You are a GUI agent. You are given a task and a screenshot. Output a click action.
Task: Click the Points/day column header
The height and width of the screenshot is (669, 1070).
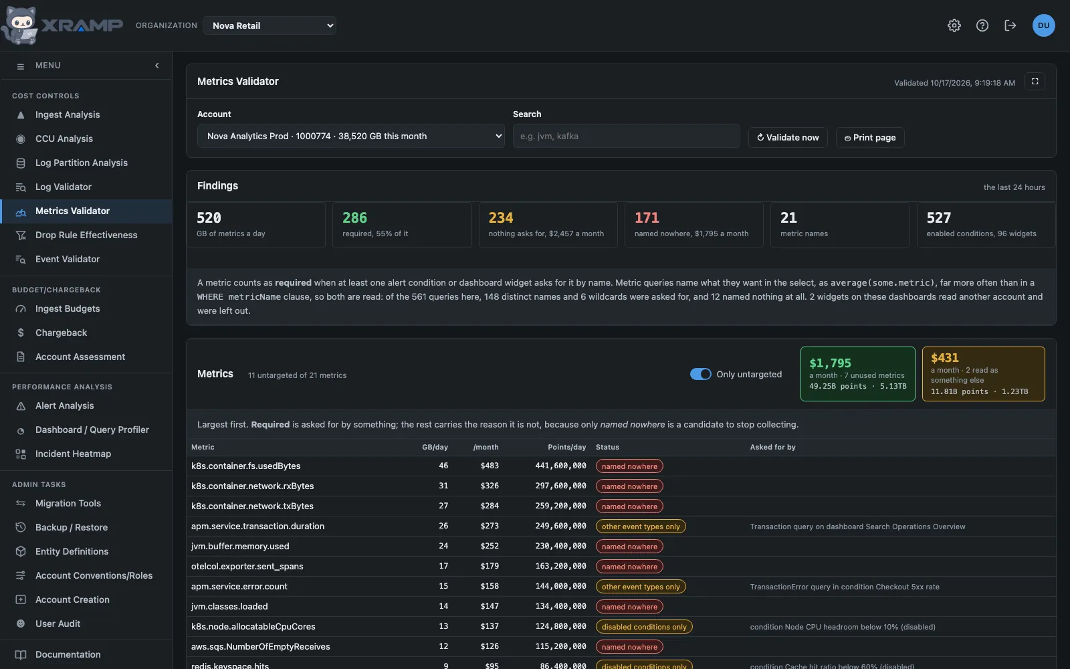[x=566, y=448]
